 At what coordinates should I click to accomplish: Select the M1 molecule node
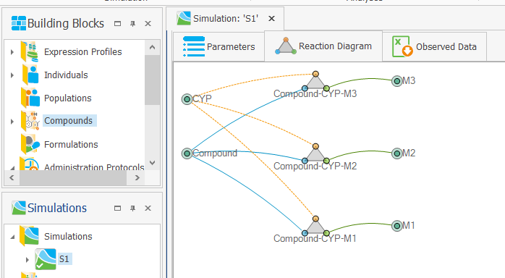396,226
